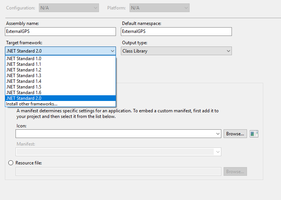Choose .NET Standard 1.0 from the list
The image size is (281, 200).
click(23, 59)
